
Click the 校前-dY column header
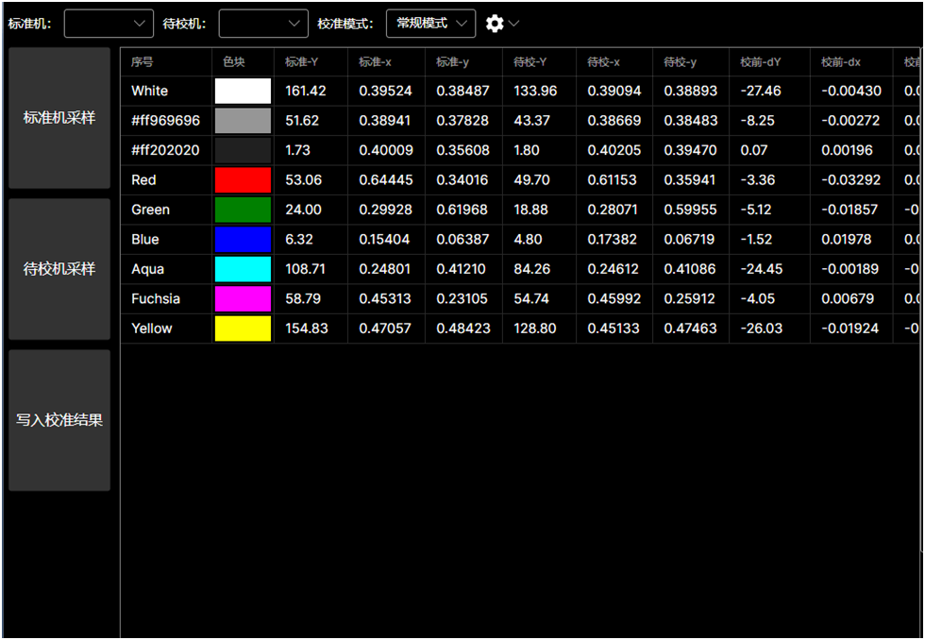tap(761, 62)
